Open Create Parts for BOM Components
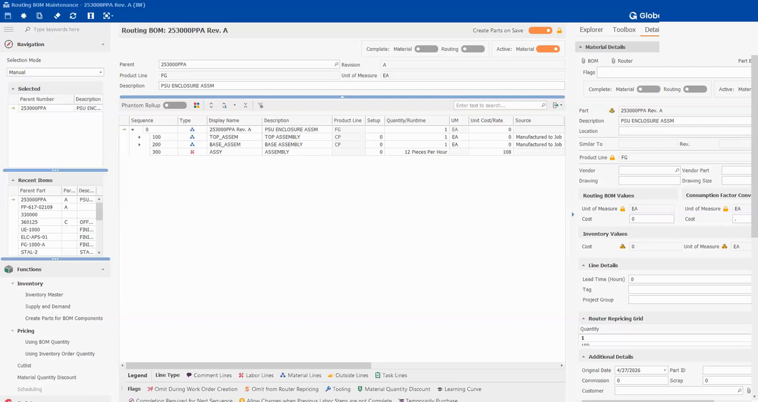This screenshot has width=758, height=402. (64, 318)
